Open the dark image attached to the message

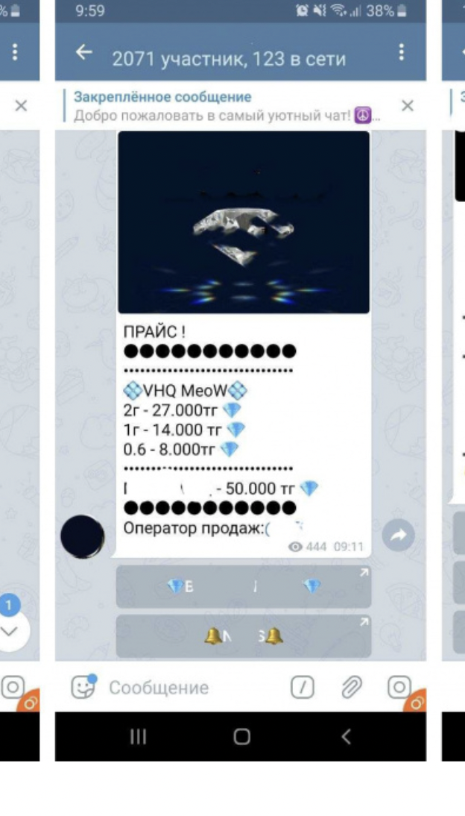point(244,222)
